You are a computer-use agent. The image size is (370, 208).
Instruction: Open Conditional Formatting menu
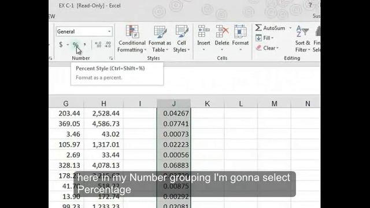tap(132, 39)
